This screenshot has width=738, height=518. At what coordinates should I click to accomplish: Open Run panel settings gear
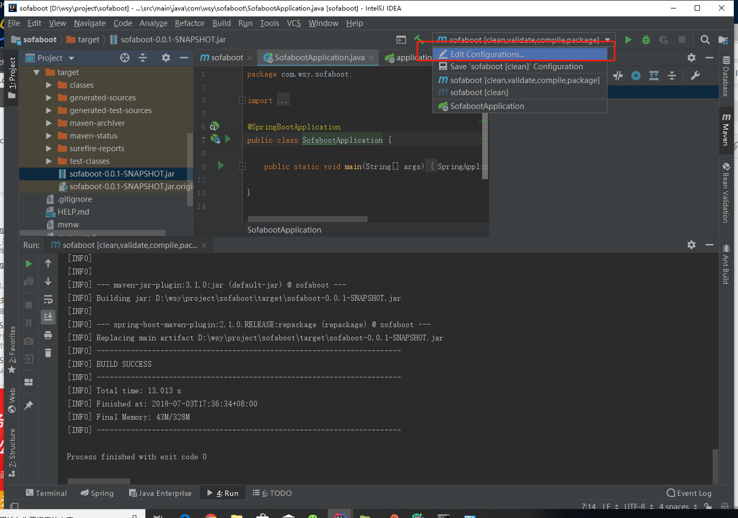pyautogui.click(x=691, y=245)
